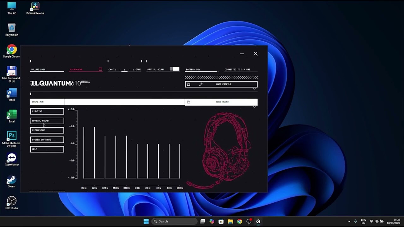Screen dimensions: 404x227
Task: Click the 4KHz equalizer band bar
Action: click(x=158, y=161)
